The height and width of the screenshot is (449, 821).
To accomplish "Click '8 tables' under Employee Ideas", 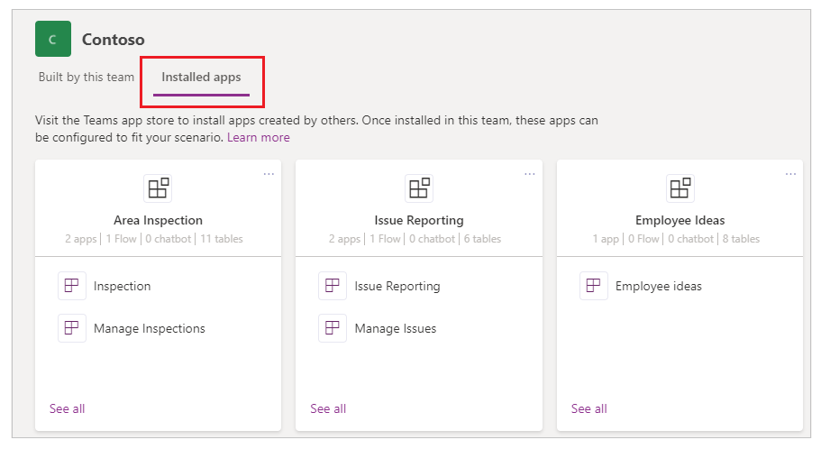I will click(x=741, y=239).
